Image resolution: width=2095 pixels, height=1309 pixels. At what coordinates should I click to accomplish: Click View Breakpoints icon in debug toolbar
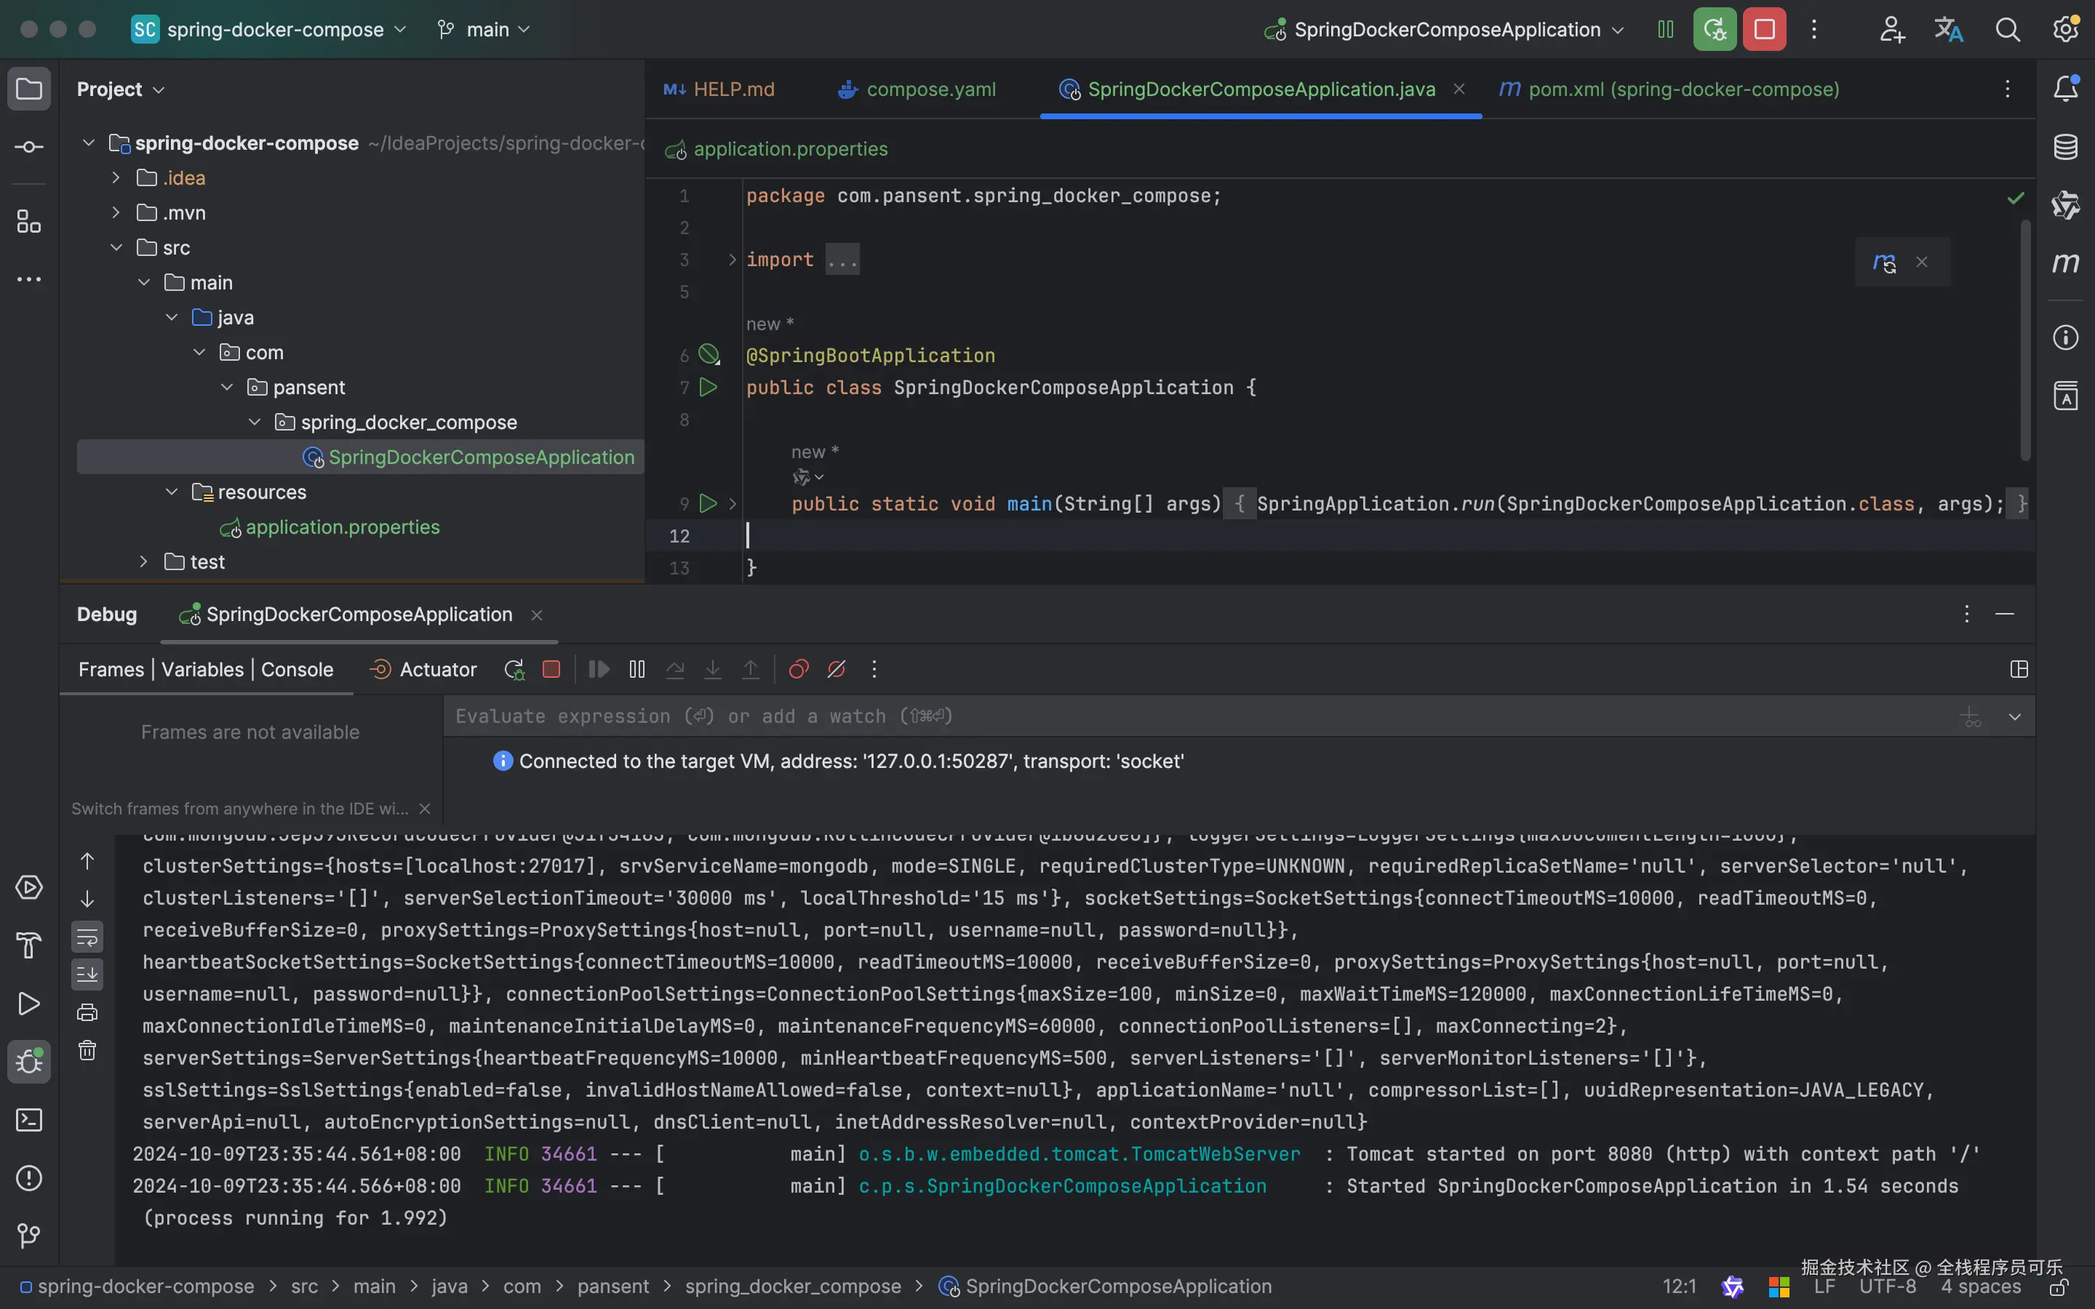pos(798,669)
